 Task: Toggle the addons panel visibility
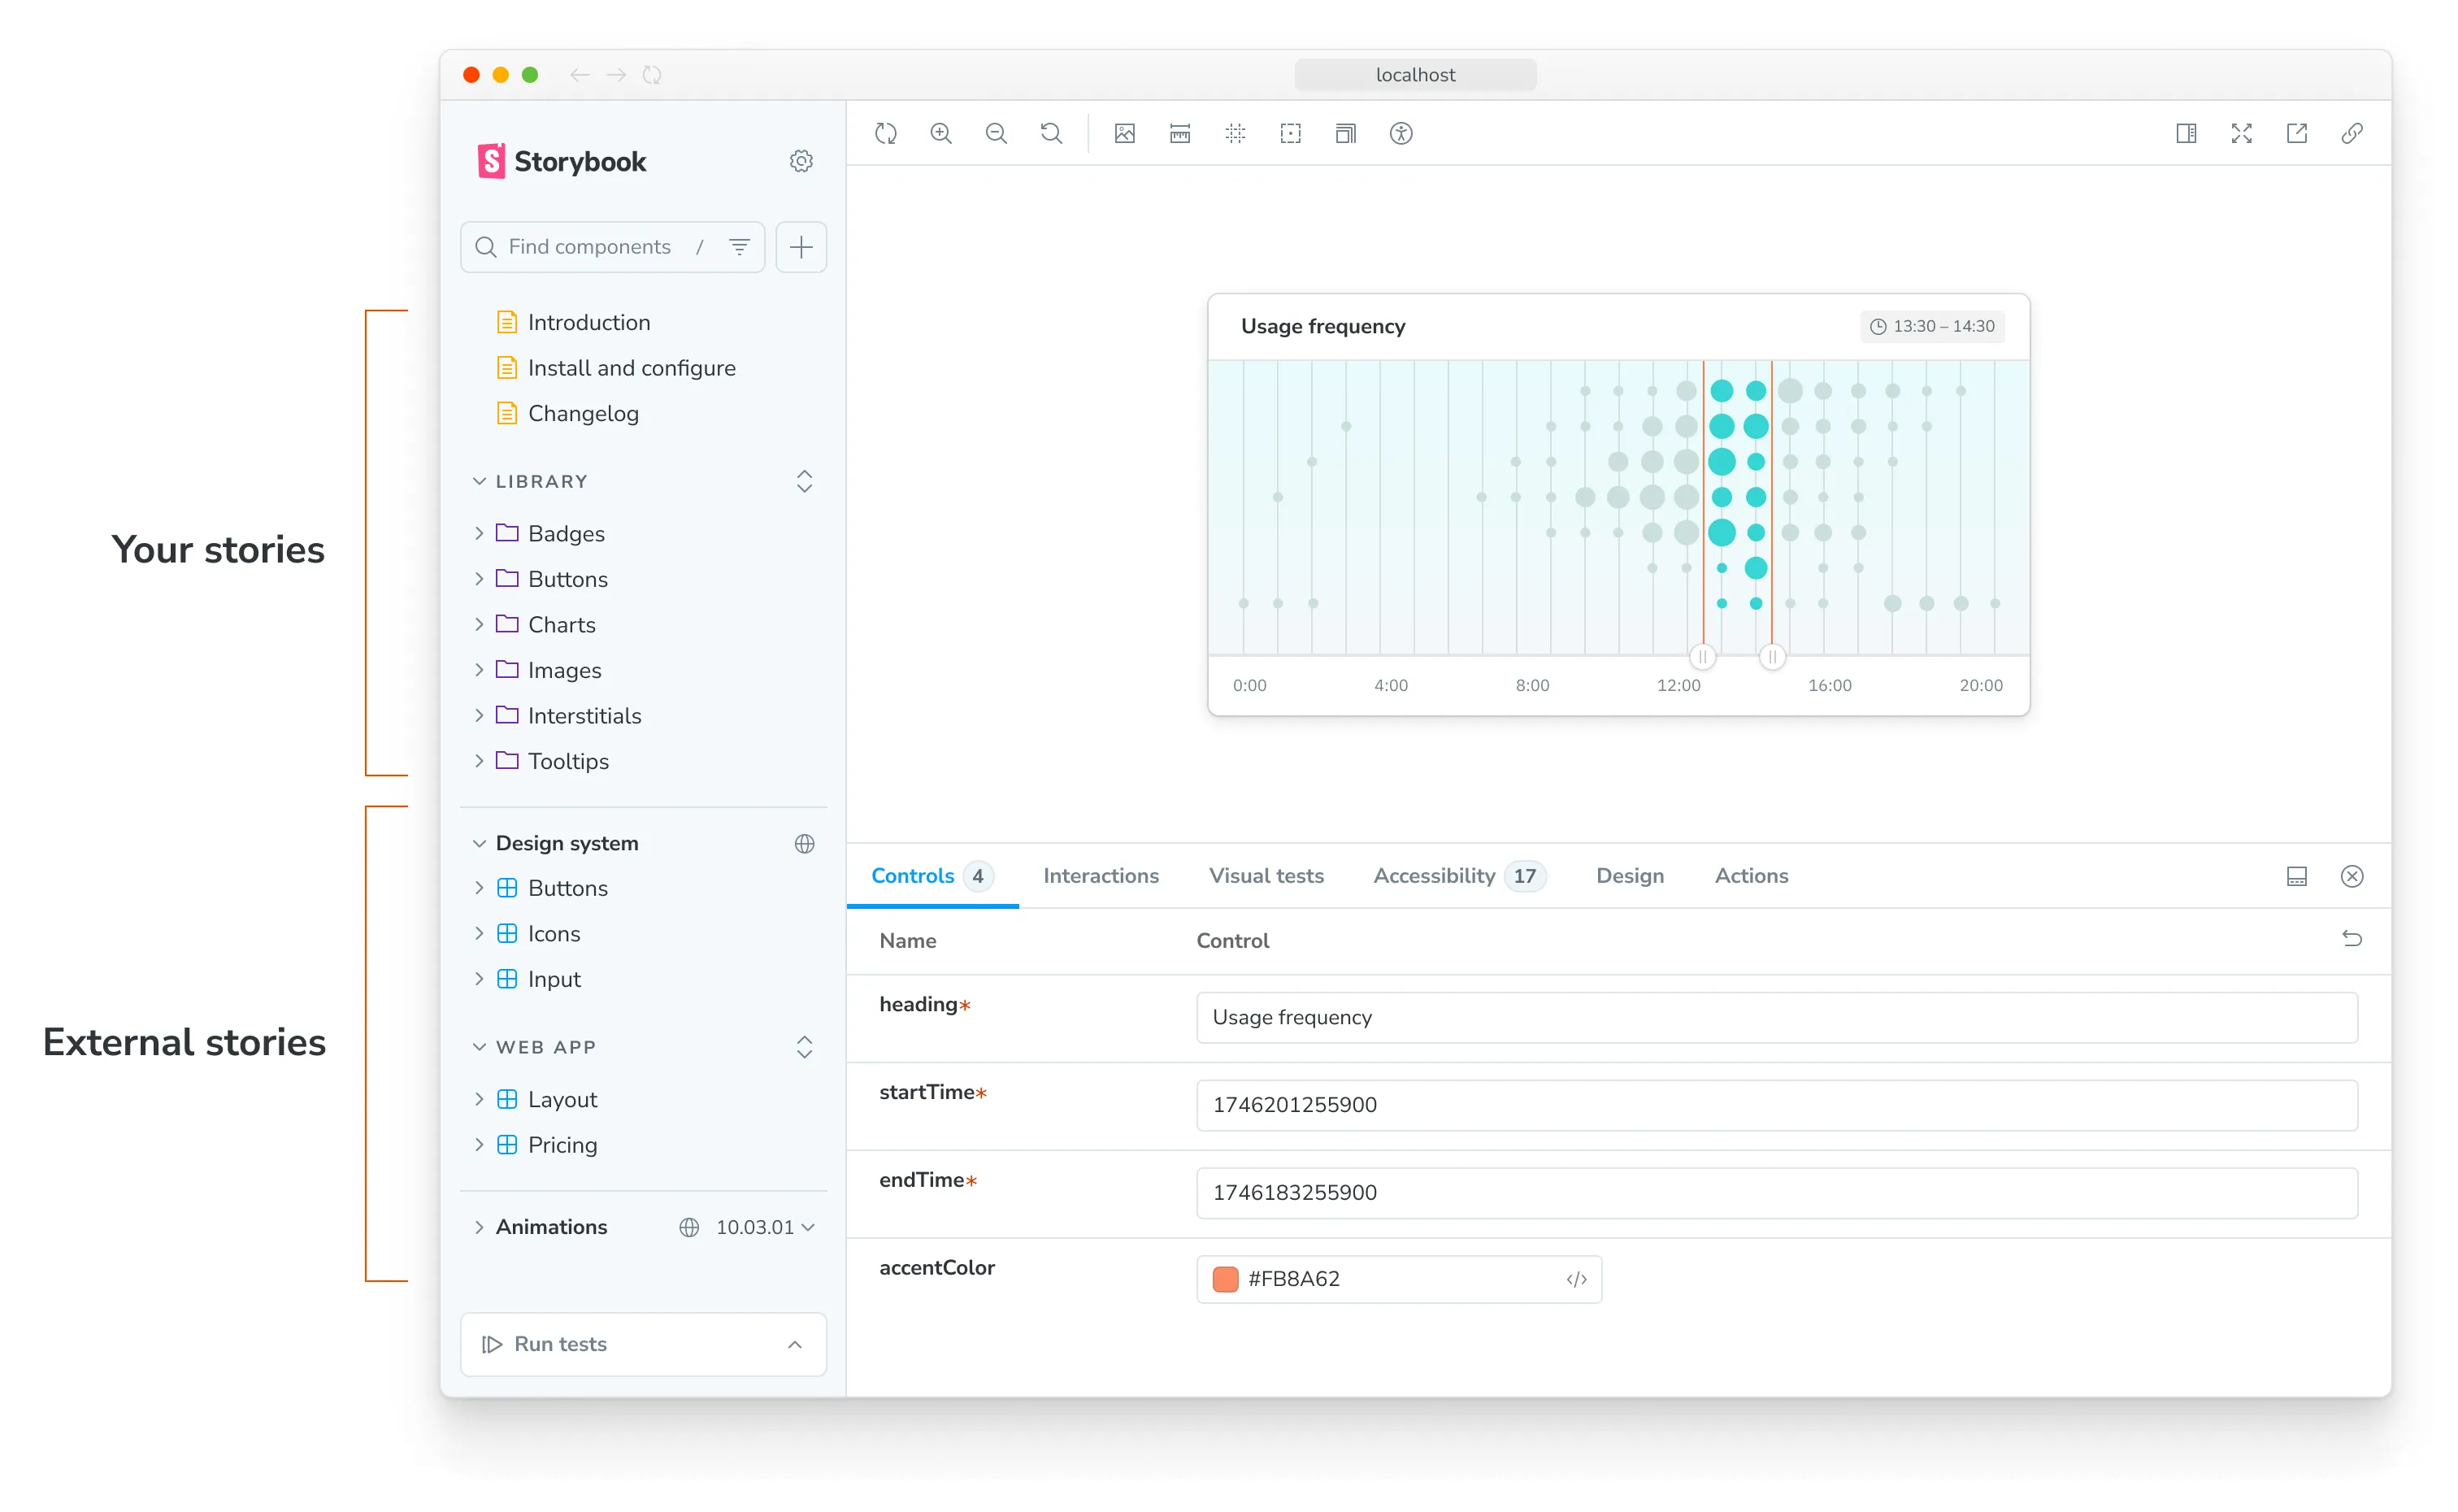click(2187, 133)
